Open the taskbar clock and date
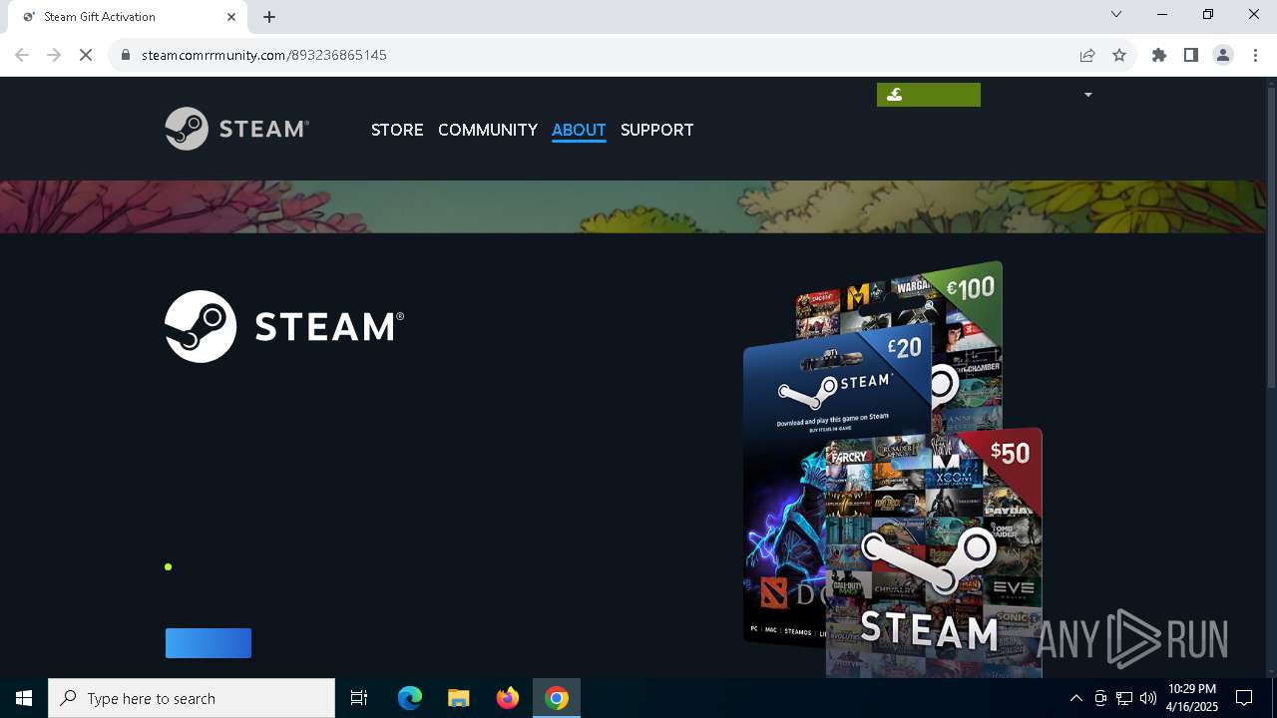The image size is (1277, 718). (x=1192, y=698)
